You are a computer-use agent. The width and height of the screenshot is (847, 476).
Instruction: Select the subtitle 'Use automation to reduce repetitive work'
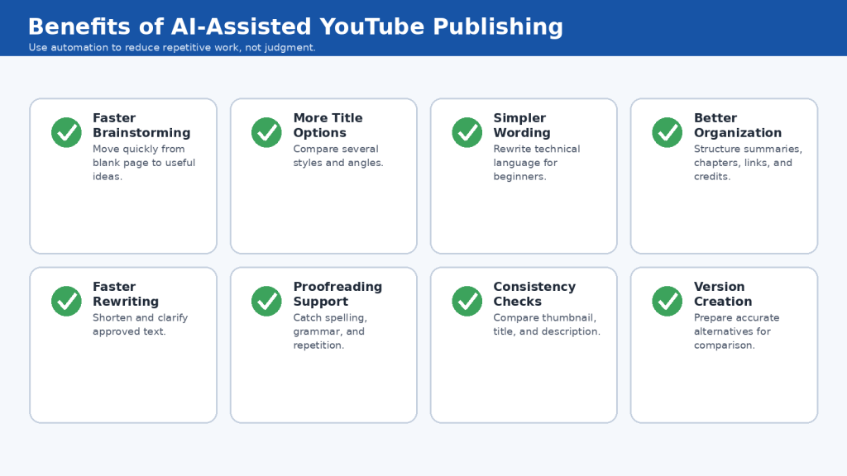[x=133, y=47]
